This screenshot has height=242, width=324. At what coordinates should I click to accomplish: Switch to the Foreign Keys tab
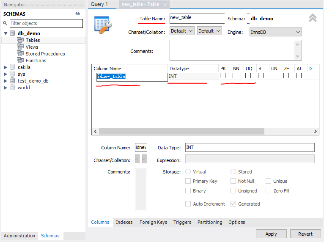(x=153, y=222)
